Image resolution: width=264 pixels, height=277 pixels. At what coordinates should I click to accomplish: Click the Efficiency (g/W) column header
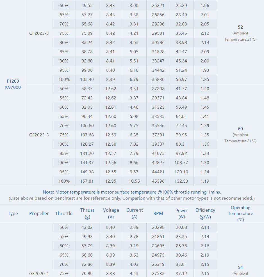(x=205, y=213)
